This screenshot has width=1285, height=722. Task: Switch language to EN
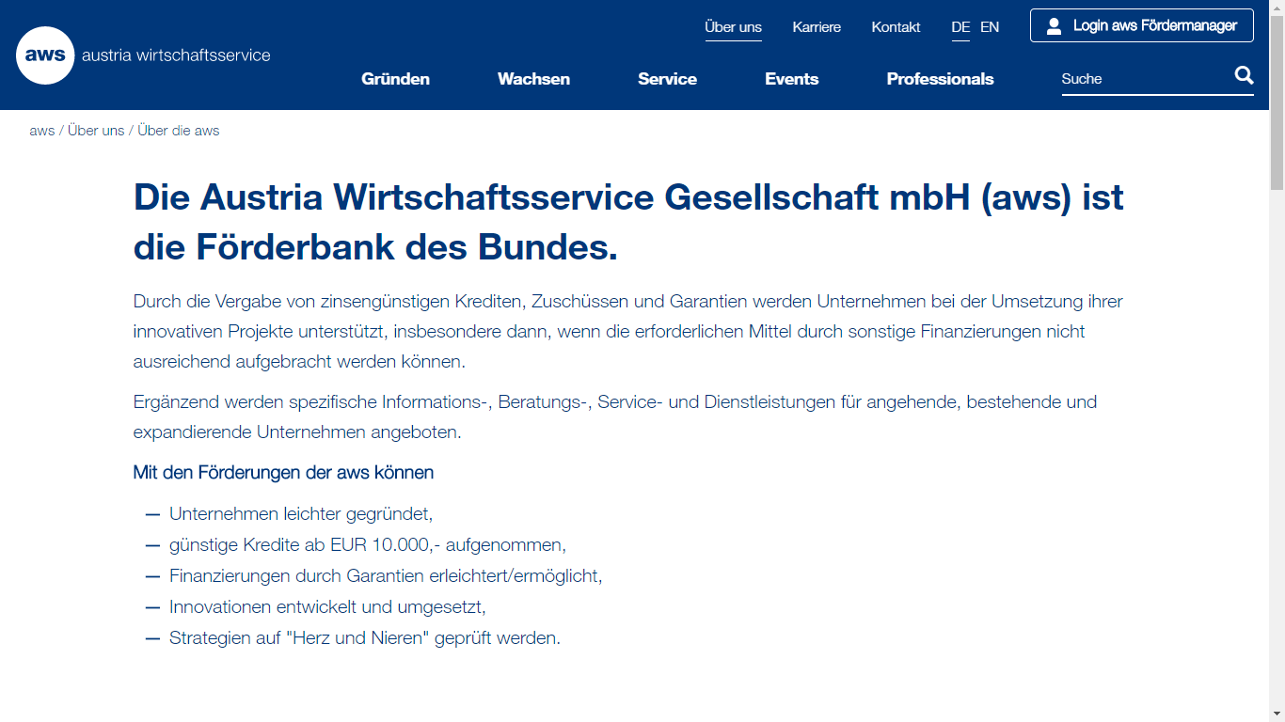[x=990, y=27]
